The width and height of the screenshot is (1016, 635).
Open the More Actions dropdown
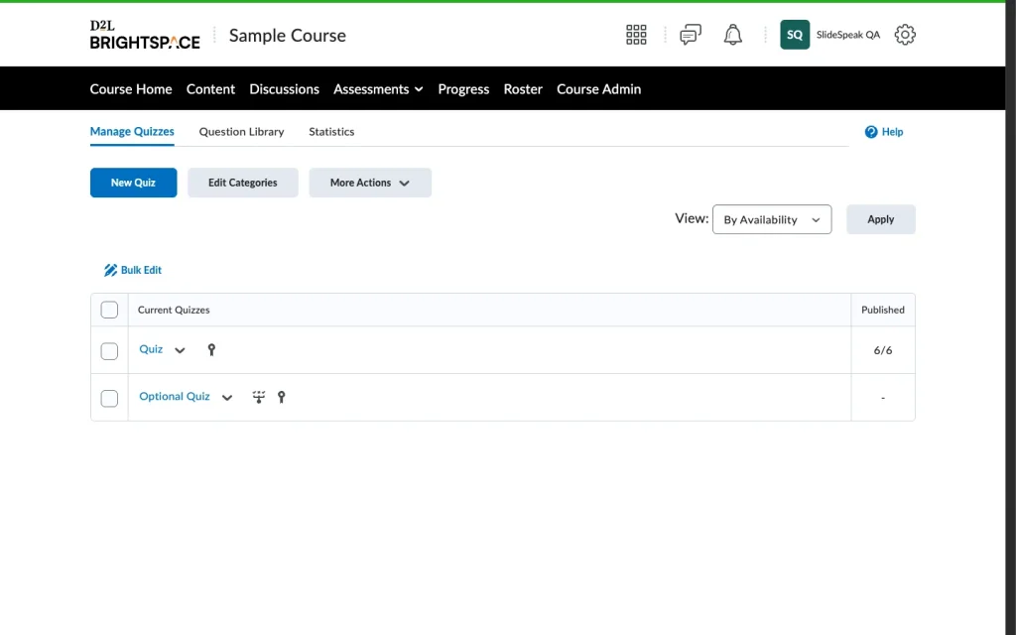click(370, 183)
